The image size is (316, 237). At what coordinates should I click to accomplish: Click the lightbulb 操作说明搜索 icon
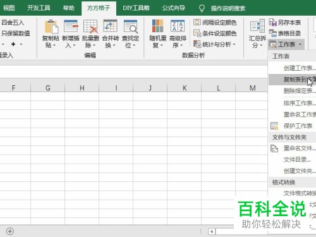pyautogui.click(x=202, y=8)
